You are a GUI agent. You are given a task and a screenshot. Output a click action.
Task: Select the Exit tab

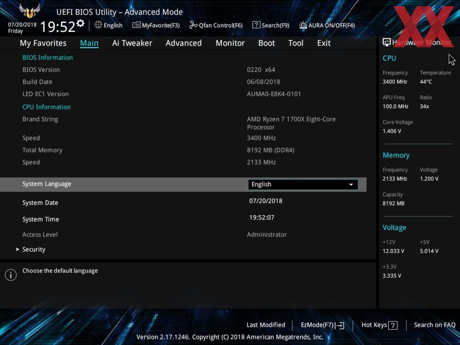coord(324,43)
